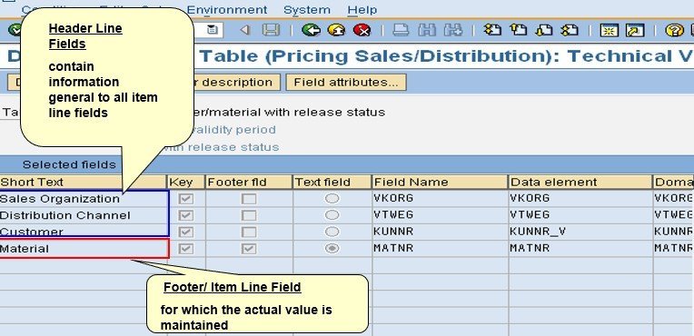
Task: Click the Selected fields section header
Action: [x=69, y=164]
